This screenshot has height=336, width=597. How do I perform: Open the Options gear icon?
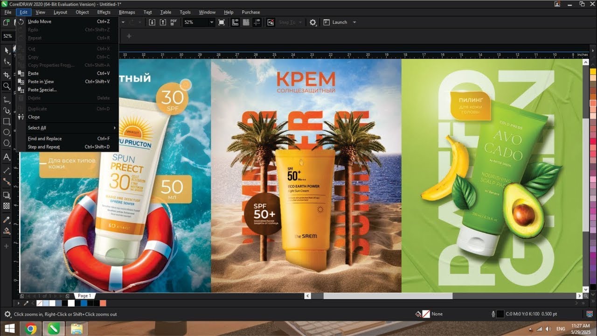(312, 22)
